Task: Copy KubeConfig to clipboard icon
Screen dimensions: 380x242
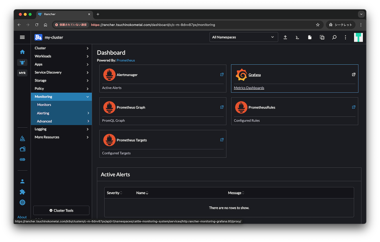Action: [x=322, y=37]
